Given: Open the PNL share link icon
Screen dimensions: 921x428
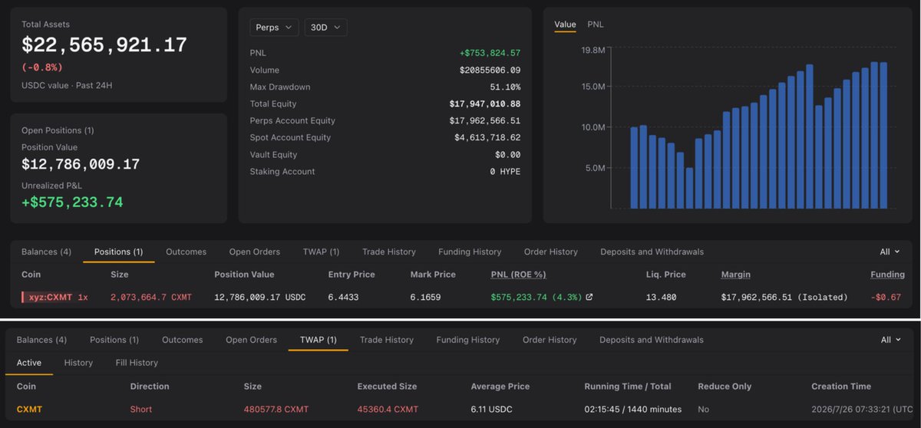Looking at the screenshot, I should click(589, 298).
